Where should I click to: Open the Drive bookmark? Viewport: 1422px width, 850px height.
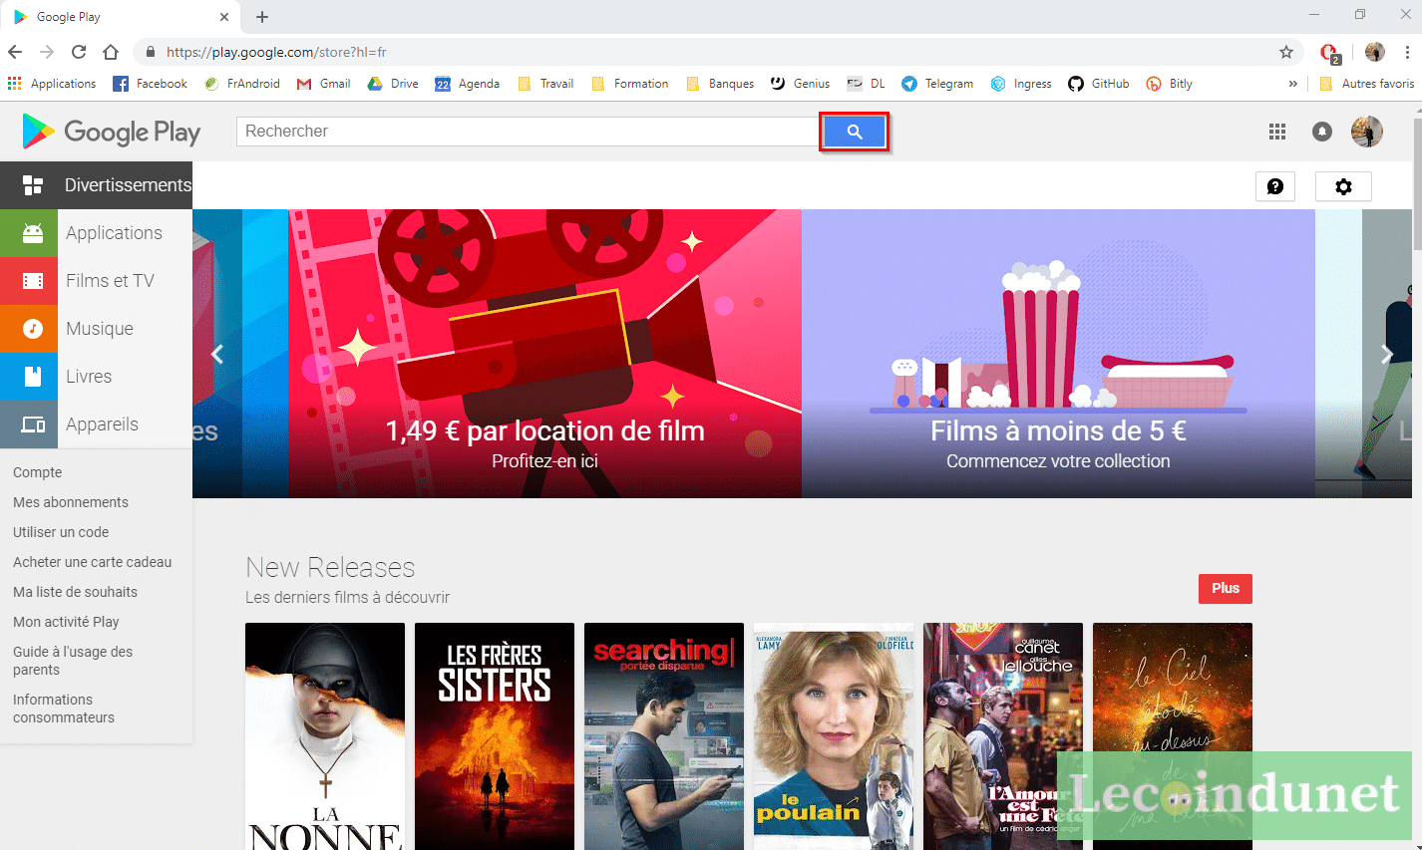pyautogui.click(x=393, y=84)
